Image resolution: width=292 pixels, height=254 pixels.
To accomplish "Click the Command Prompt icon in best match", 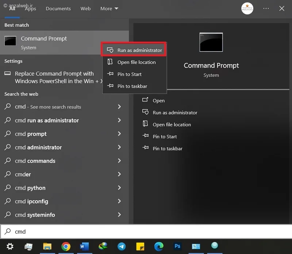I will [x=10, y=41].
